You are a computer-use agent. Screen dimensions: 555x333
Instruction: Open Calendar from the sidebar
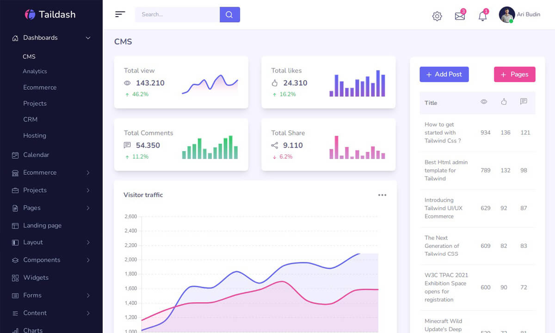click(x=36, y=155)
